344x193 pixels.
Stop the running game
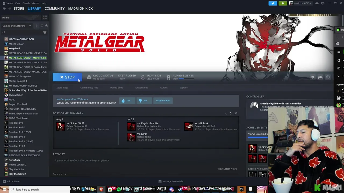pos(67,77)
